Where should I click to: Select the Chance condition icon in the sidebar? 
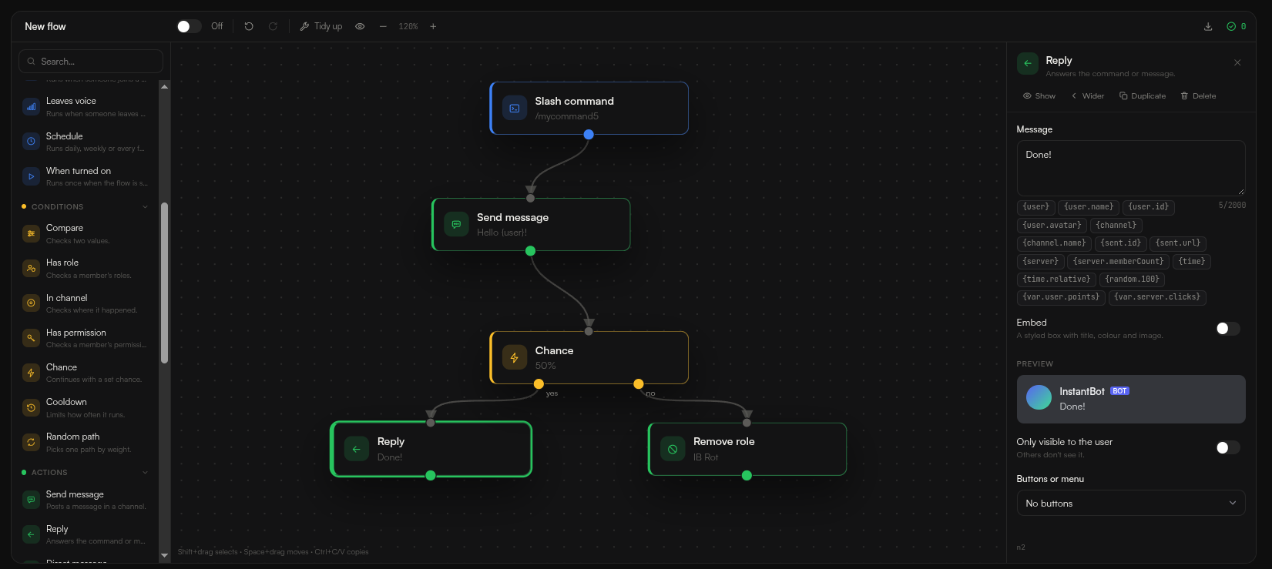coord(31,373)
